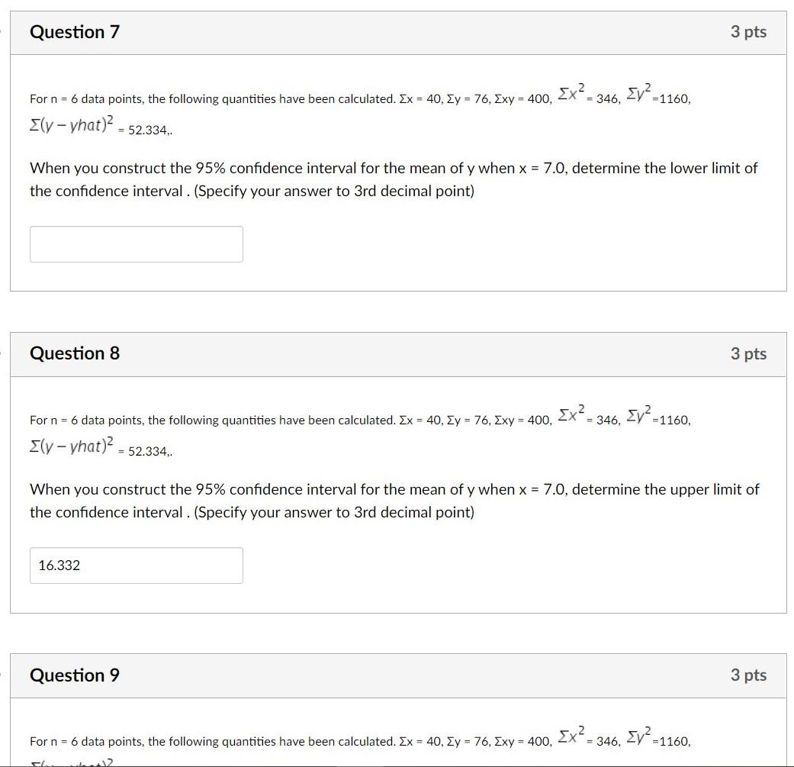Click the 3 pts label for Question 8

[x=748, y=353]
